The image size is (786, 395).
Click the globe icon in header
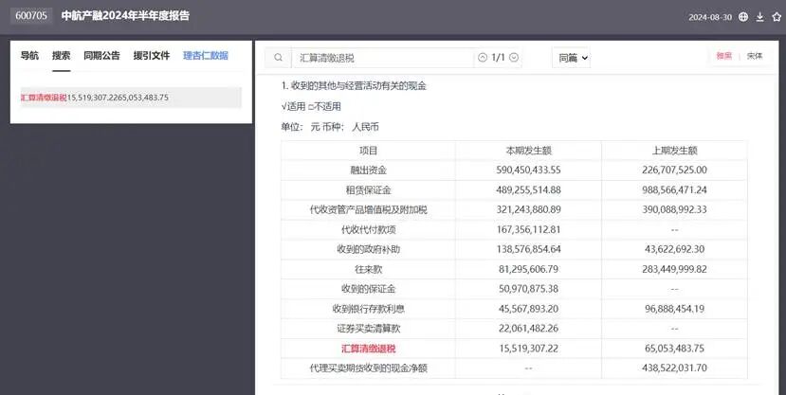point(743,16)
